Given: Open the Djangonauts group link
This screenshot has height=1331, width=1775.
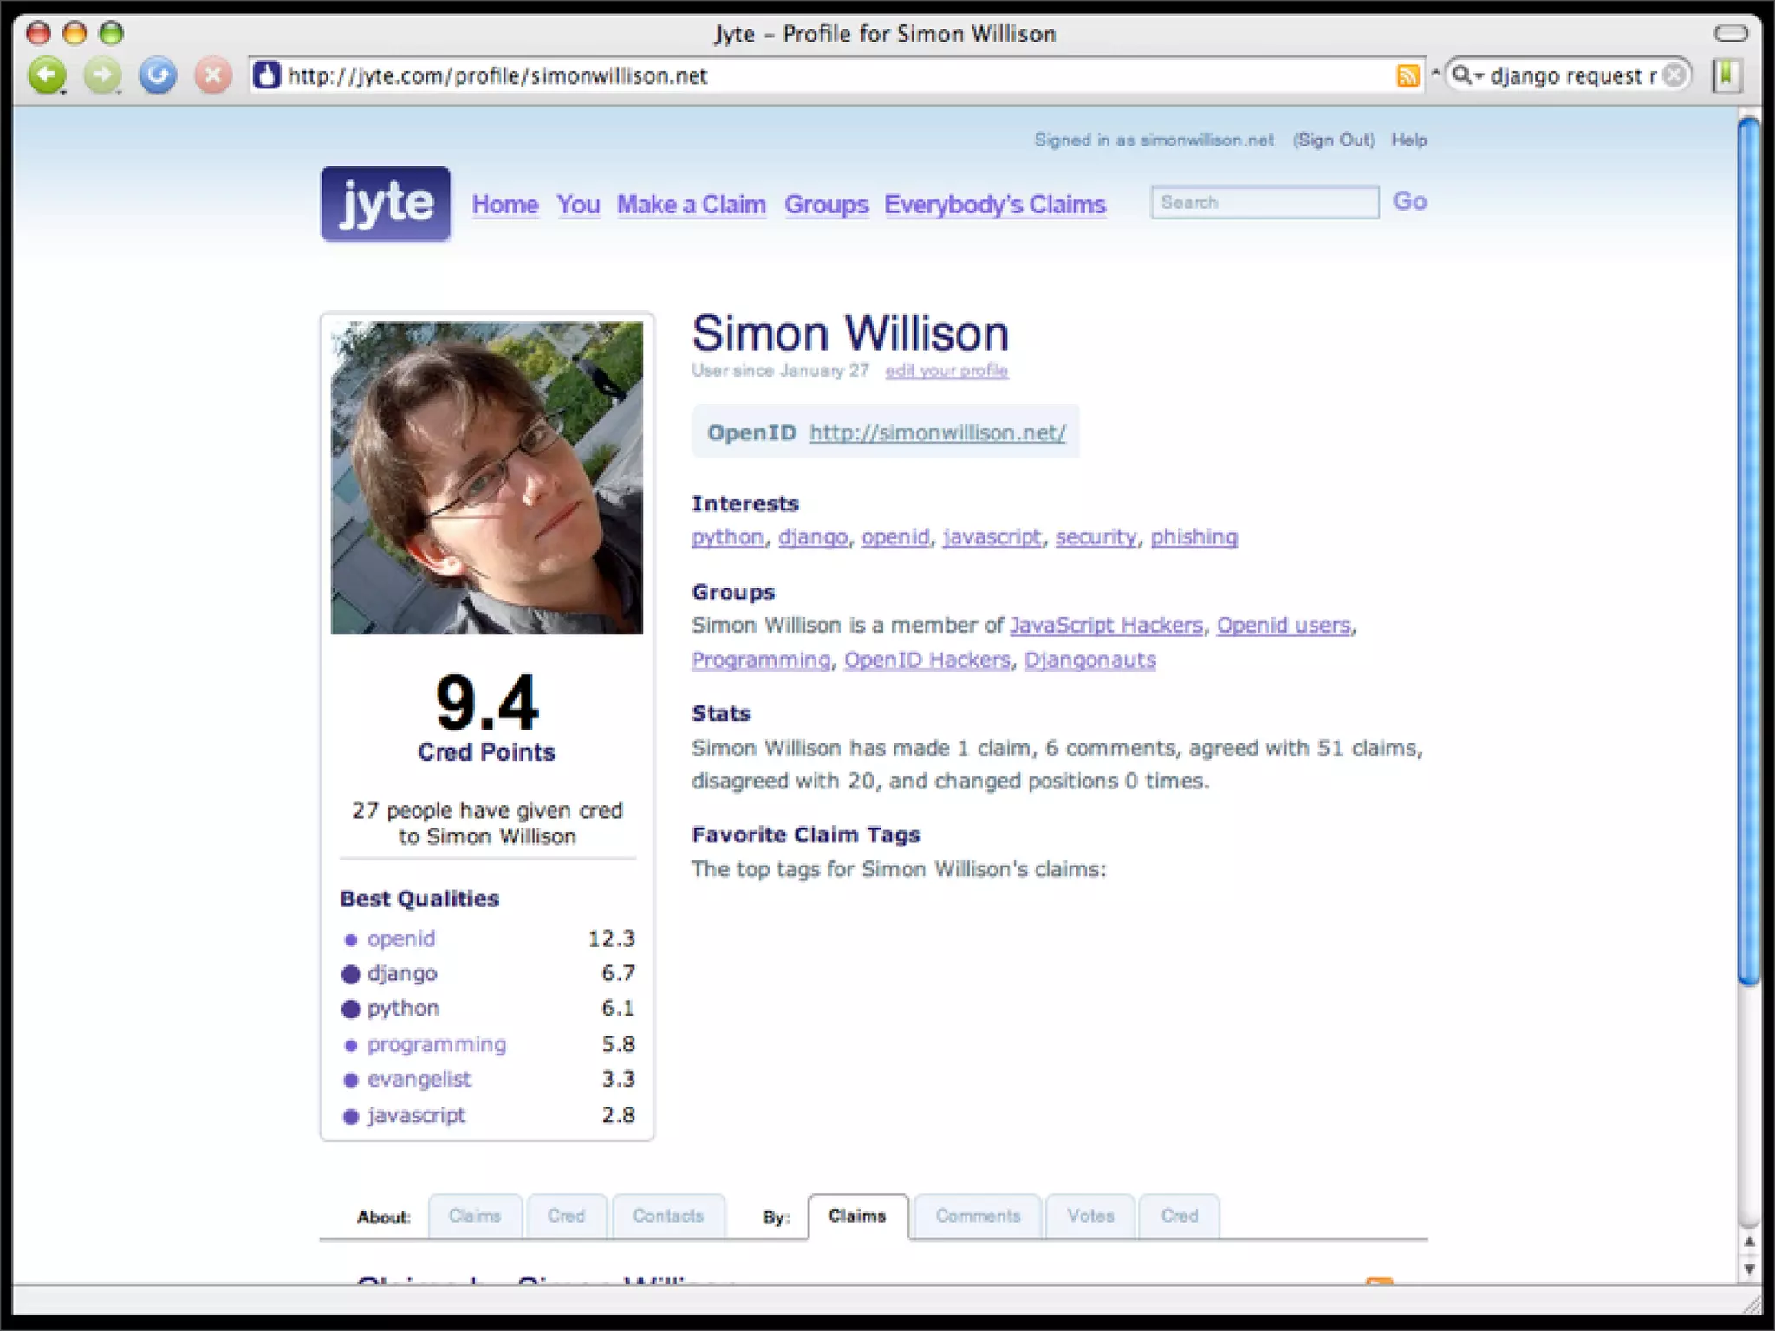Looking at the screenshot, I should pyautogui.click(x=1089, y=660).
